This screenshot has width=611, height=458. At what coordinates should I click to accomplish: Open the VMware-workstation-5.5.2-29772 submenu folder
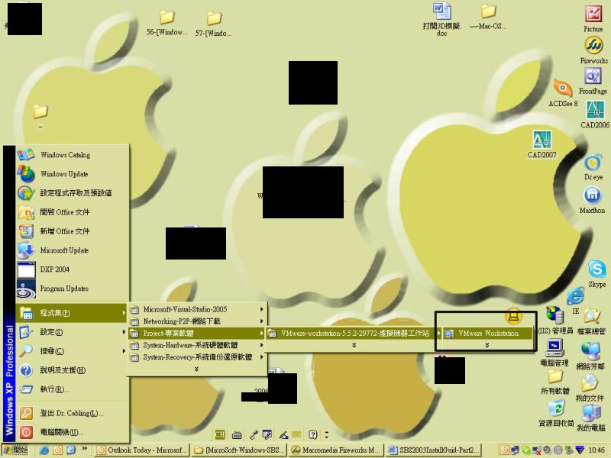(354, 334)
